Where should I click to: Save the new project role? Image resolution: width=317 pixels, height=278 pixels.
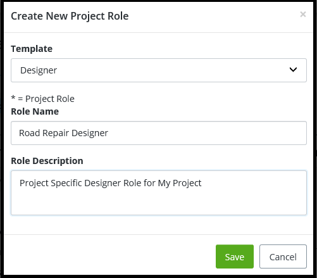[235, 256]
